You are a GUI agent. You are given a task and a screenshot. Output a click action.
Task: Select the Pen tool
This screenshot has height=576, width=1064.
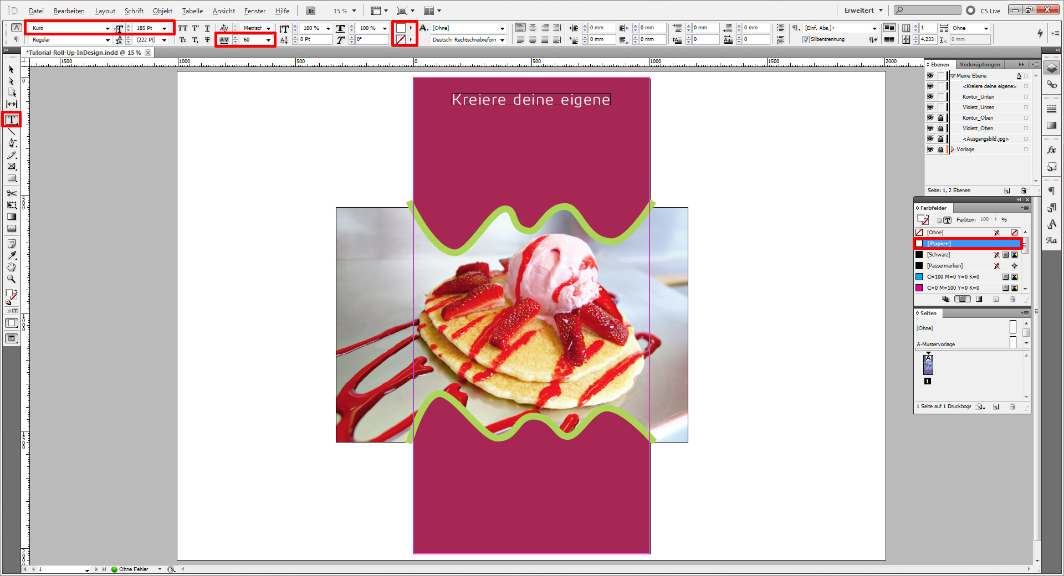point(11,143)
